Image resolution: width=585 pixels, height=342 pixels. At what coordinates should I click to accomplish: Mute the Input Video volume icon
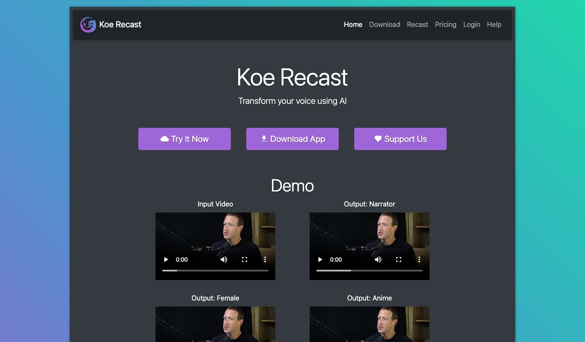[x=224, y=259]
